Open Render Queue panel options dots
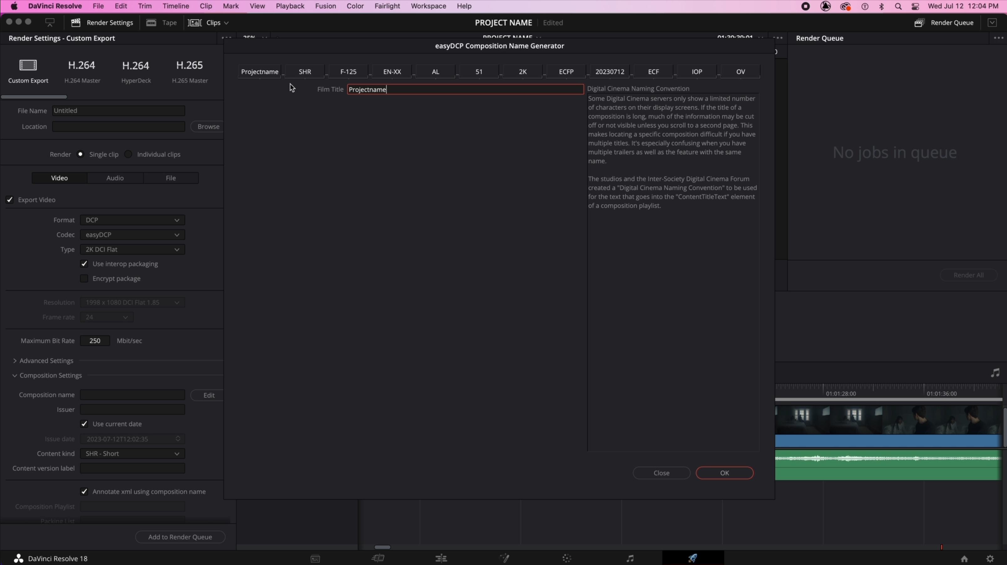Screen dimensions: 1007x565 point(999,38)
